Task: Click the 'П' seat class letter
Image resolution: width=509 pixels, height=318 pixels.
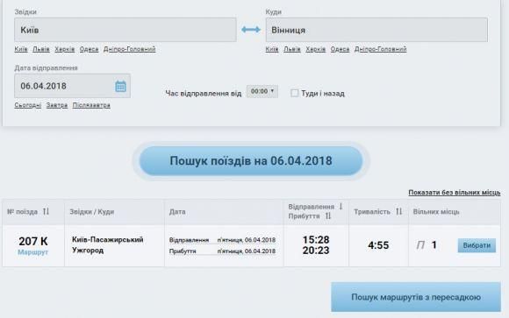Action: coord(420,245)
